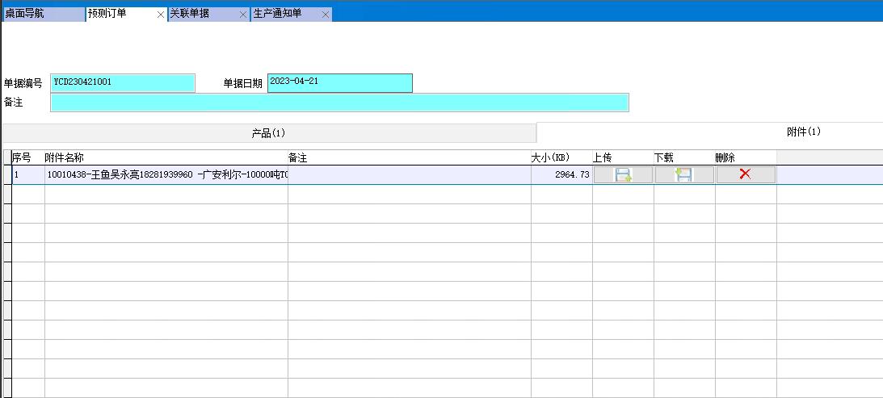Click the upload icon in the attachment row
Screen dimensions: 883x398
pos(623,175)
